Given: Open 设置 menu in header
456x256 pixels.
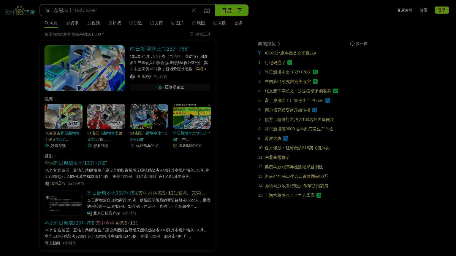Looking at the screenshot, I should 424,10.
